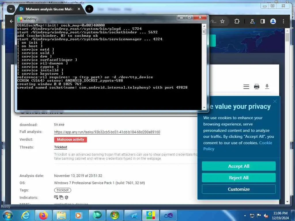Open the profile avatar menu
Viewport: 295px width, 221px height.
[x=273, y=21]
